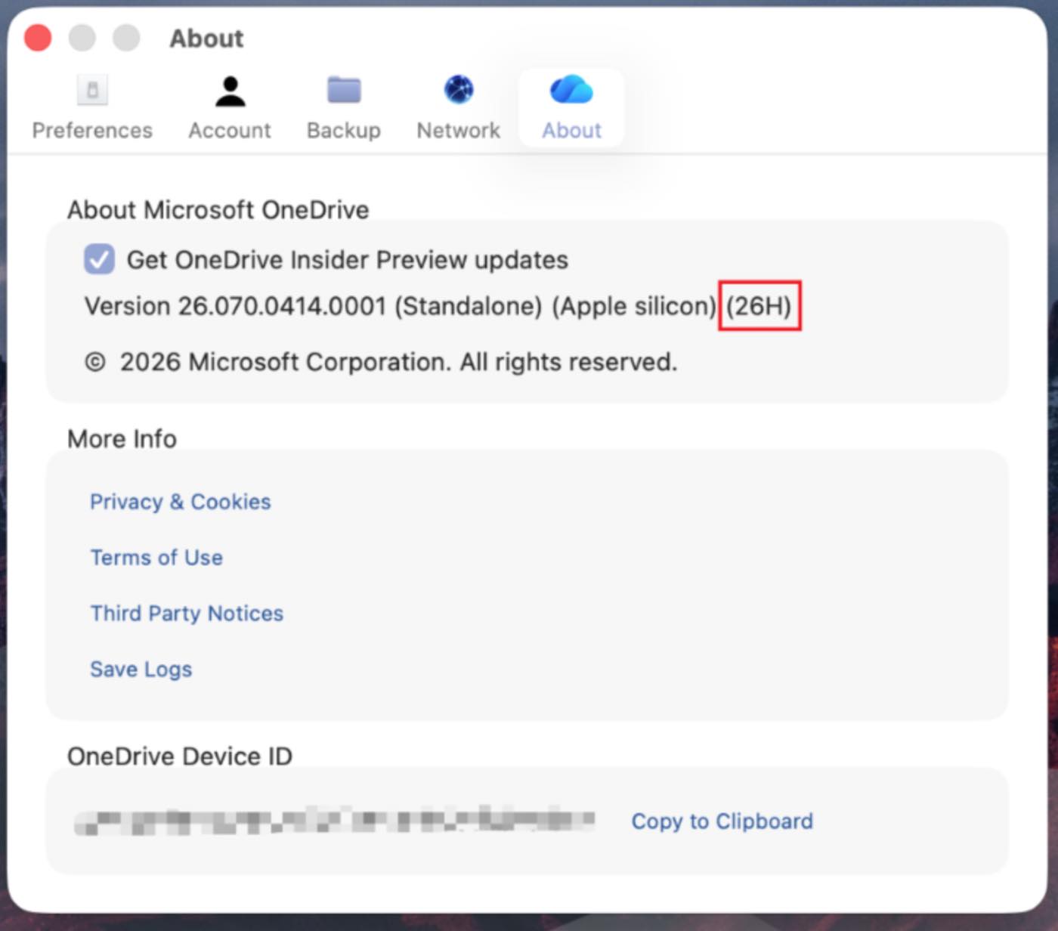Open the Terms of Use link
The width and height of the screenshot is (1058, 931).
[156, 558]
